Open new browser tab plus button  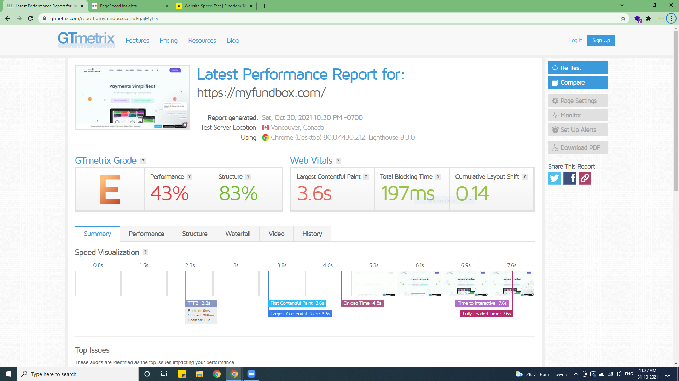[264, 6]
